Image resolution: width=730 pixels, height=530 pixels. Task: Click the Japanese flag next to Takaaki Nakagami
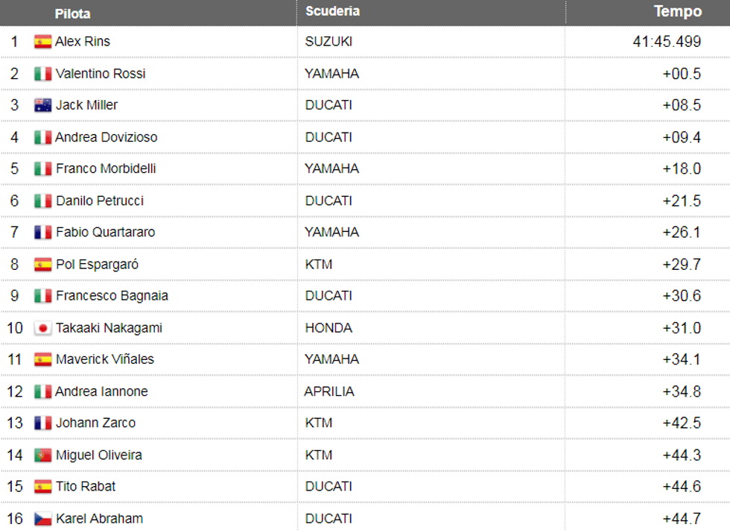click(x=42, y=328)
